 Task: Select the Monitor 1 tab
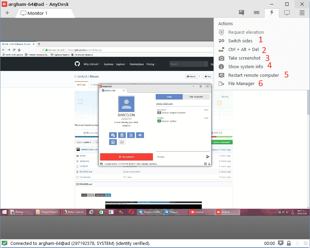pyautogui.click(x=45, y=13)
